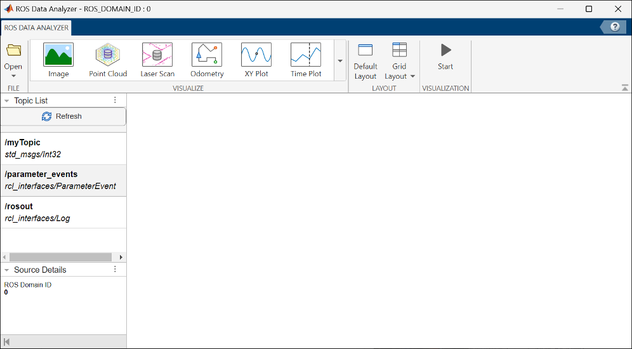
Task: Select the Time Plot visualizer
Action: [x=306, y=60]
